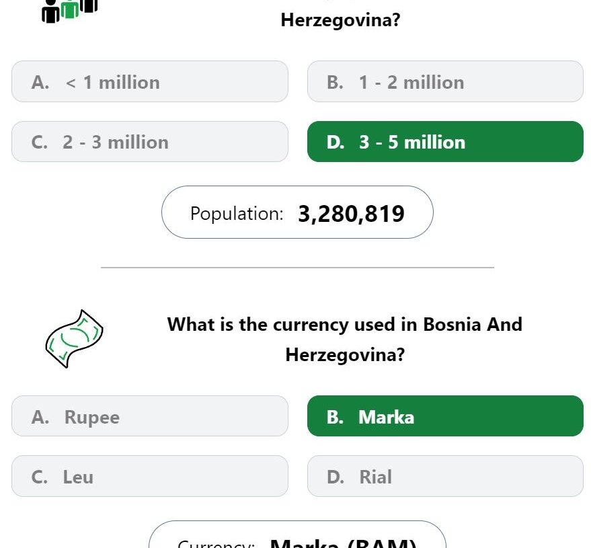
Task: Choose the green B. Marka option
Action: (x=445, y=416)
